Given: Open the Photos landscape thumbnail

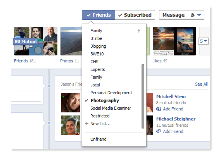Looking at the screenshot, I should [71, 41].
